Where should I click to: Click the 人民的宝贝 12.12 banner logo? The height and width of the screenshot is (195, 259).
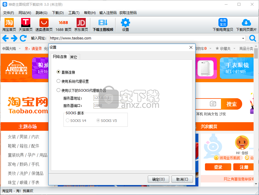(x=16, y=67)
